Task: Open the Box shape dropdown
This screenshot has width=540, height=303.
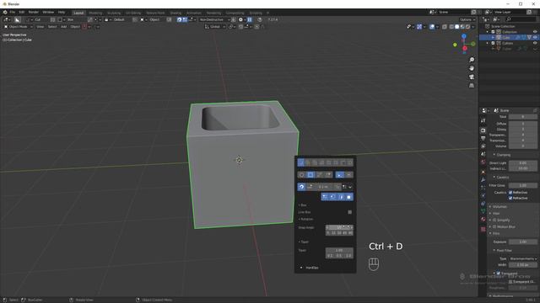Action: click(71, 19)
